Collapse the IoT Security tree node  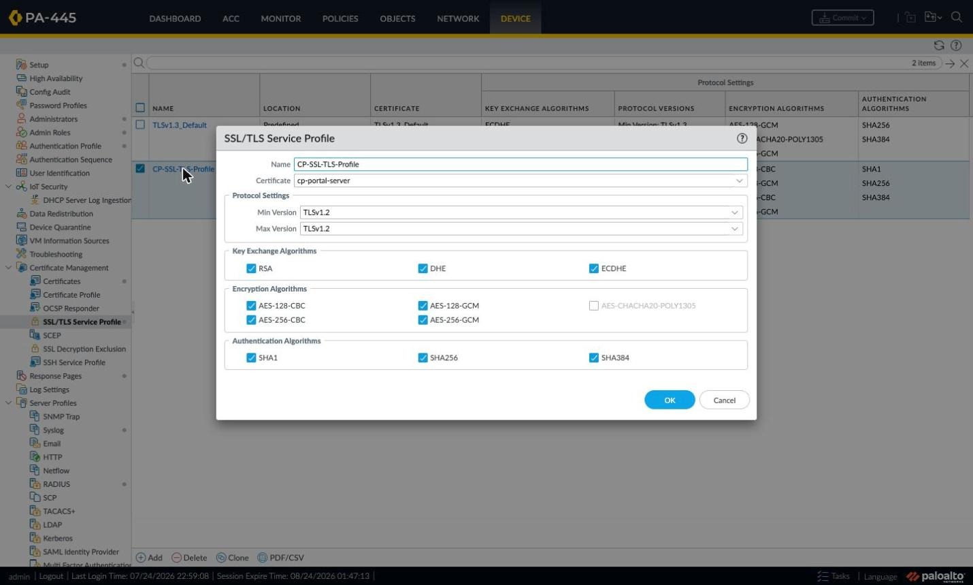coord(8,187)
